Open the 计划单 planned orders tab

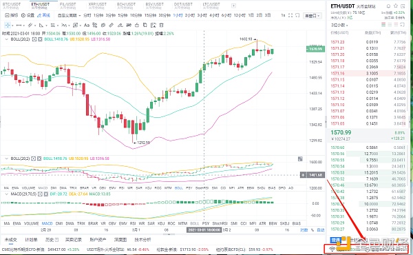[31, 240]
